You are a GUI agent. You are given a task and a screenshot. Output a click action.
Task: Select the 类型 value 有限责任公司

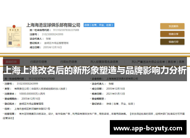coord(41,89)
